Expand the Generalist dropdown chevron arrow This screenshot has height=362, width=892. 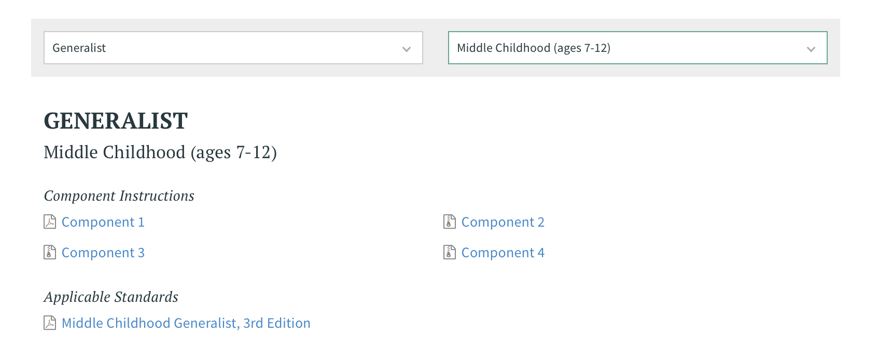(407, 49)
